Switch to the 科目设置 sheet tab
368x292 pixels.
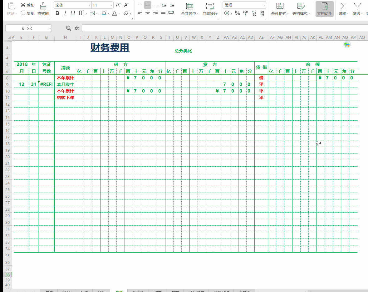click(196, 291)
